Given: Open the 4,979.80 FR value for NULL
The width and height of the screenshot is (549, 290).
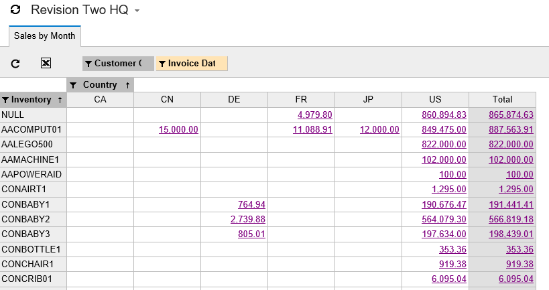Looking at the screenshot, I should [314, 115].
